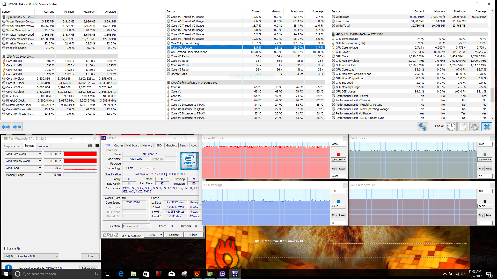
Task: Click the GPU-Z screenshot camera icon
Action: (90, 146)
